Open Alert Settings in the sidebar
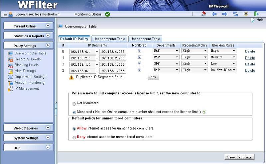The height and width of the screenshot is (164, 266). pyautogui.click(x=25, y=71)
